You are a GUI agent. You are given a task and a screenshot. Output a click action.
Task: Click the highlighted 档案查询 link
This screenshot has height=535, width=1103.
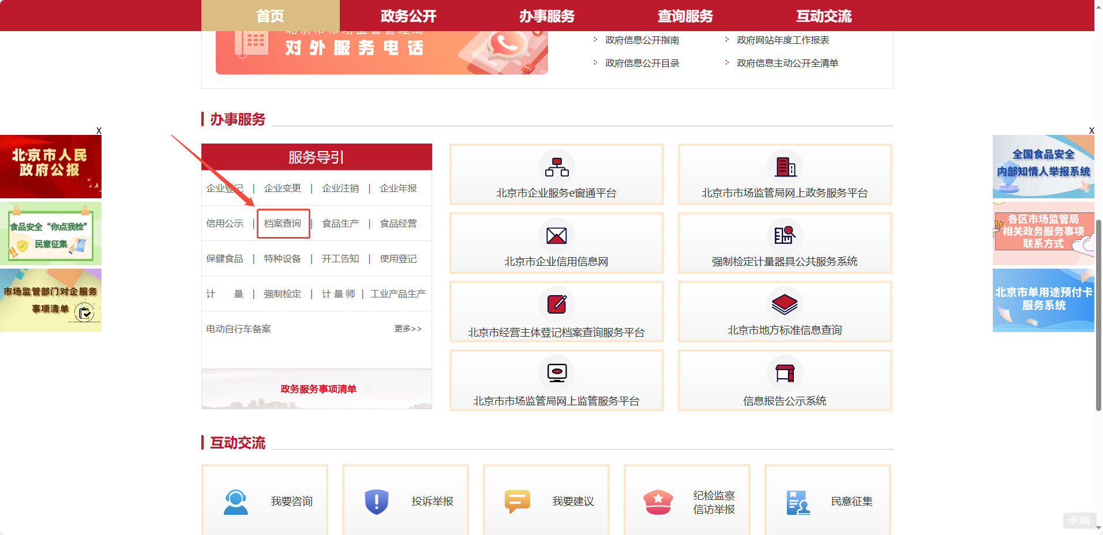tap(283, 224)
